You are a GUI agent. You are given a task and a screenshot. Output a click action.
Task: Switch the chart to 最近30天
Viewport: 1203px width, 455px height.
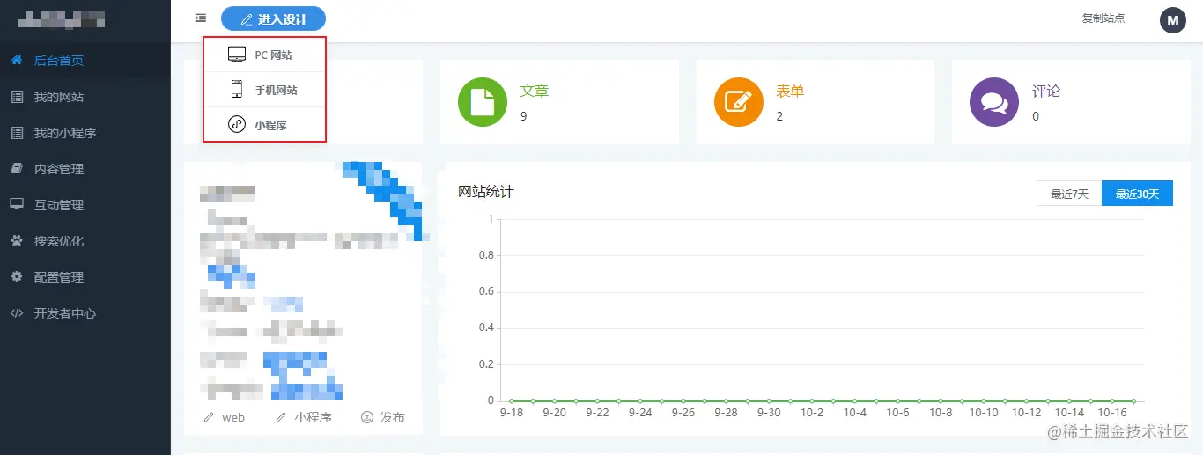pos(1137,194)
